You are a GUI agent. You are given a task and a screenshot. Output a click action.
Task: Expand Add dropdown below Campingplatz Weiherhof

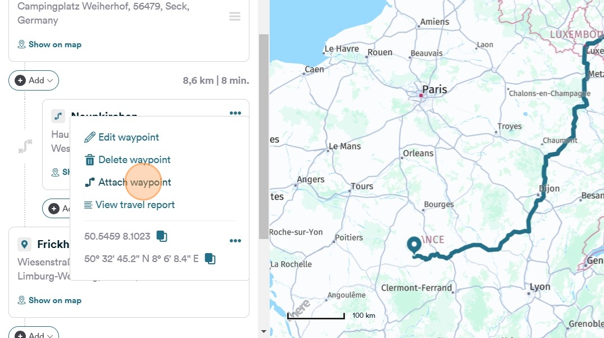[x=34, y=80]
